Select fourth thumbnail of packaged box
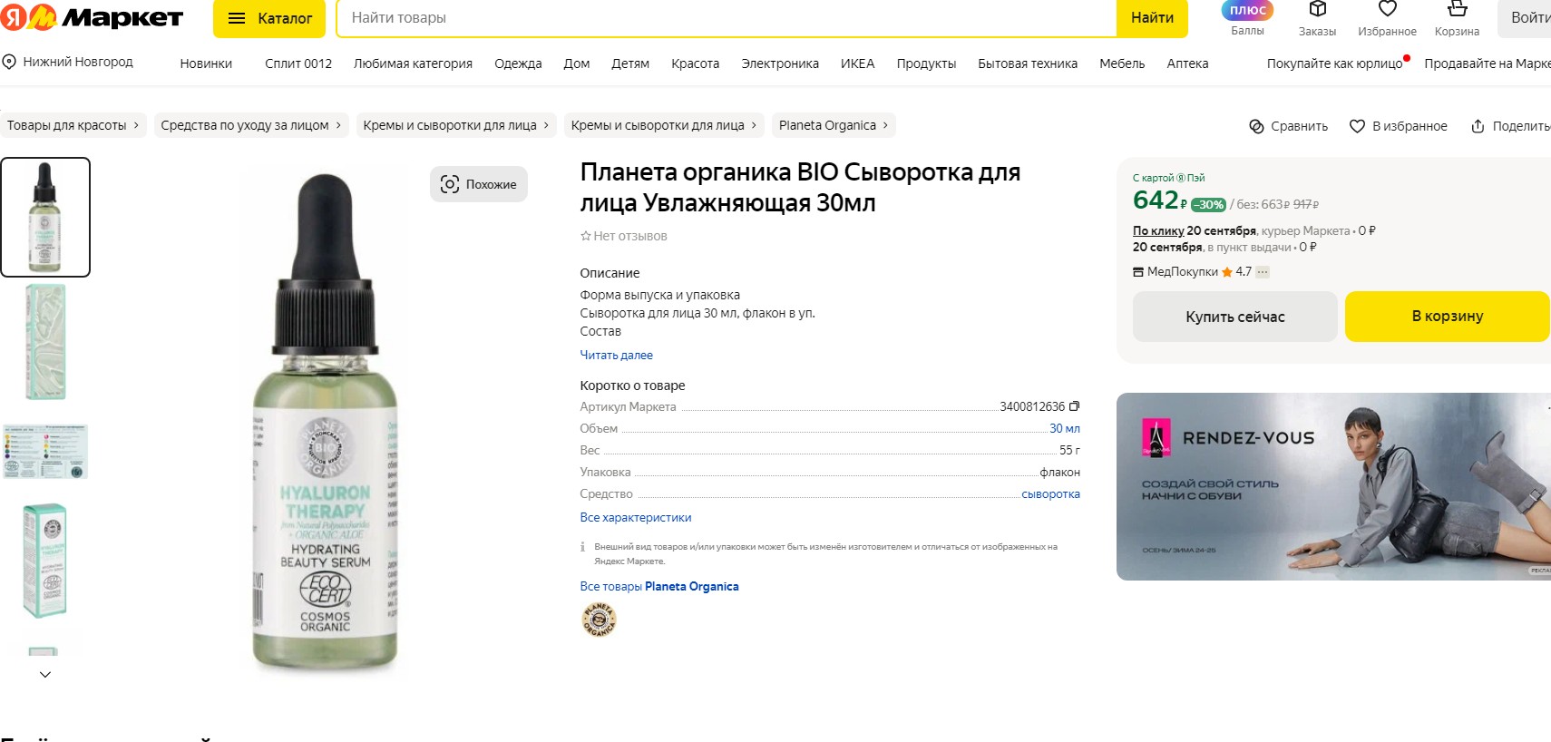 tap(45, 561)
